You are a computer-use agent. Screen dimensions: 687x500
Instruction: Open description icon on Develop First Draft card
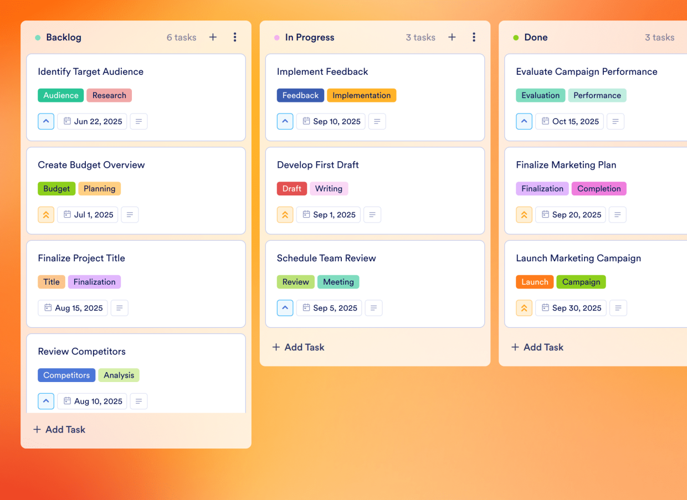372,215
